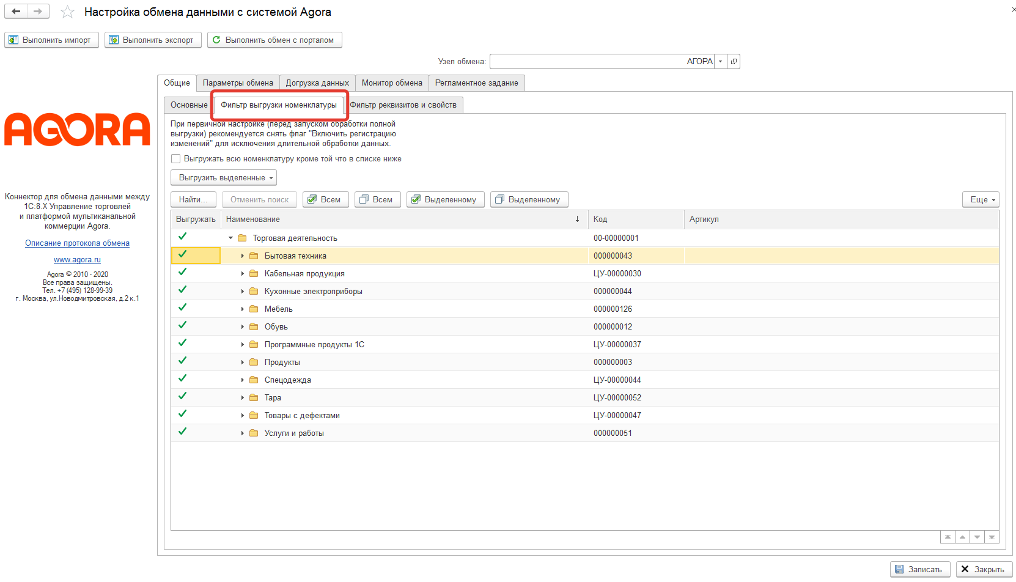The image size is (1016, 582).
Task: Toggle export checkmark for Бытовая техника
Action: [x=182, y=255]
